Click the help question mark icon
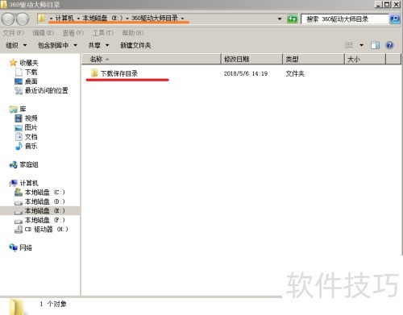This screenshot has height=315, width=403. (389, 45)
